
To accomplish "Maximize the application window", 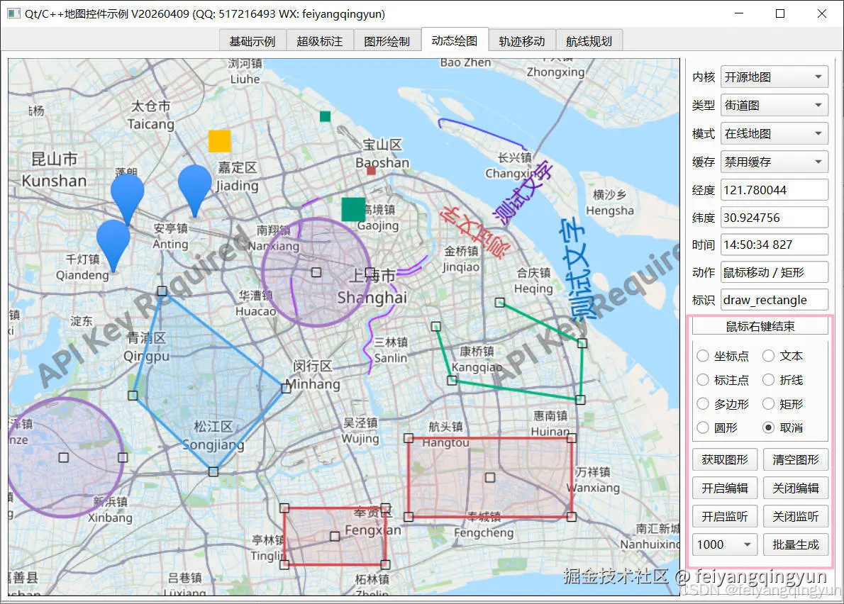I will (x=780, y=13).
